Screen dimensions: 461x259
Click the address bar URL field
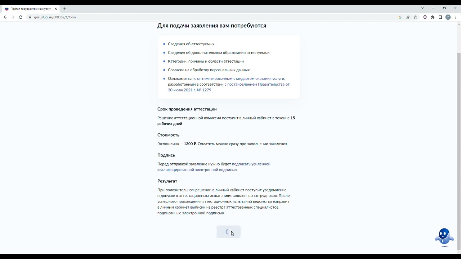(212, 17)
